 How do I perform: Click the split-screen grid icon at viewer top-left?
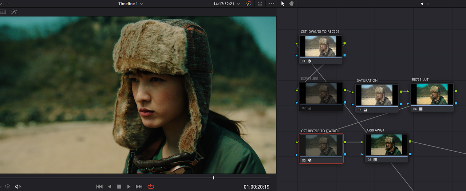pos(3,12)
